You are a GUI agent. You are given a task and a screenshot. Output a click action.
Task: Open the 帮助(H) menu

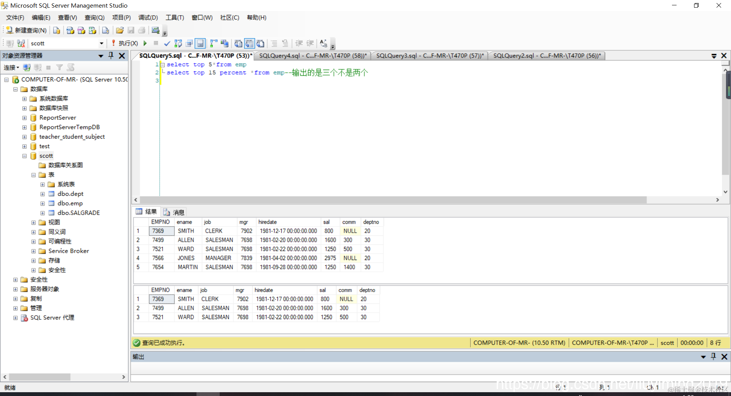click(x=257, y=18)
